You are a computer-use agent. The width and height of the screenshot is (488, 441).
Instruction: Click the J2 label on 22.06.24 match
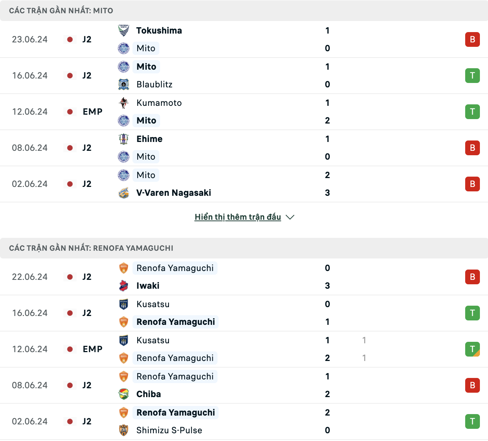pyautogui.click(x=87, y=277)
